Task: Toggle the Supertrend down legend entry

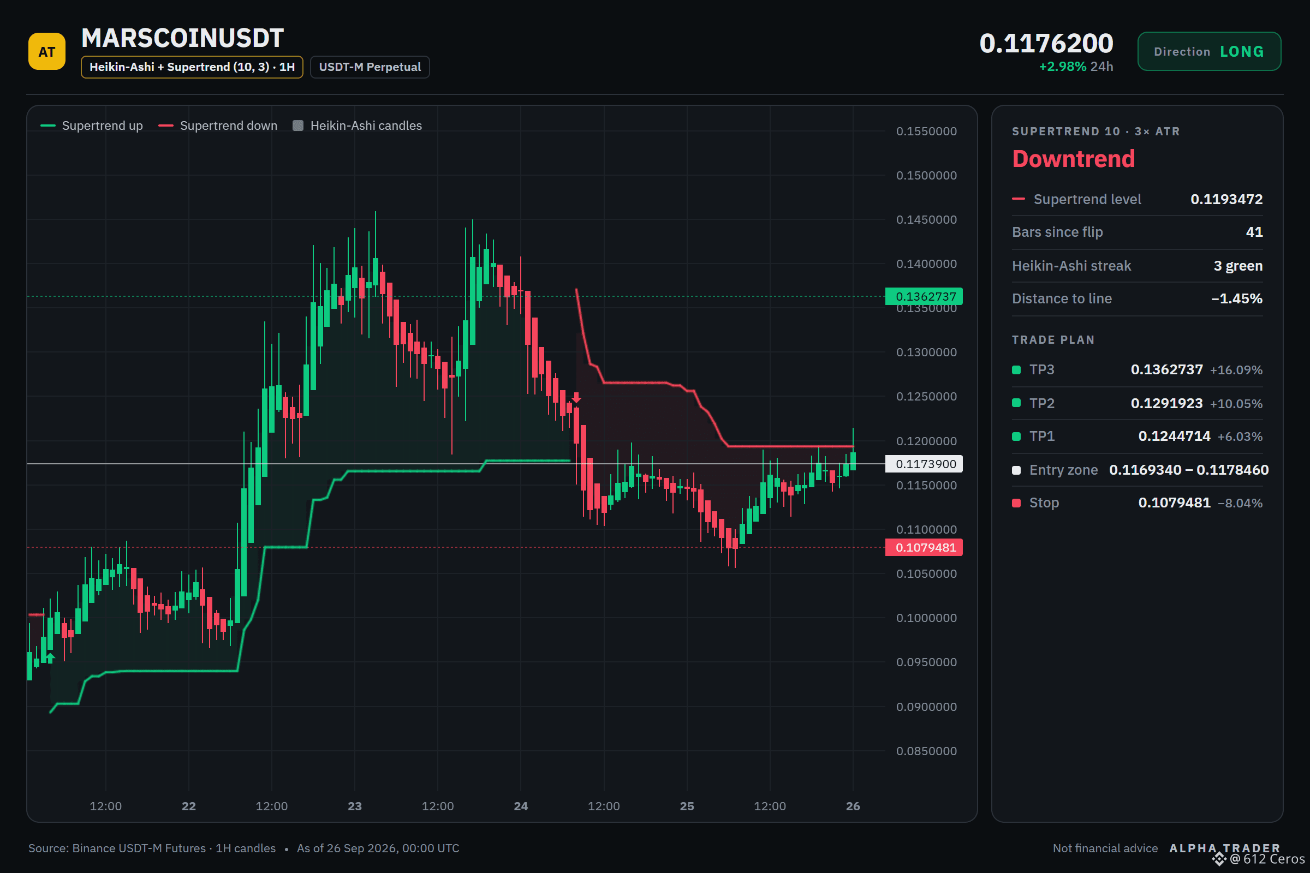Action: click(218, 126)
